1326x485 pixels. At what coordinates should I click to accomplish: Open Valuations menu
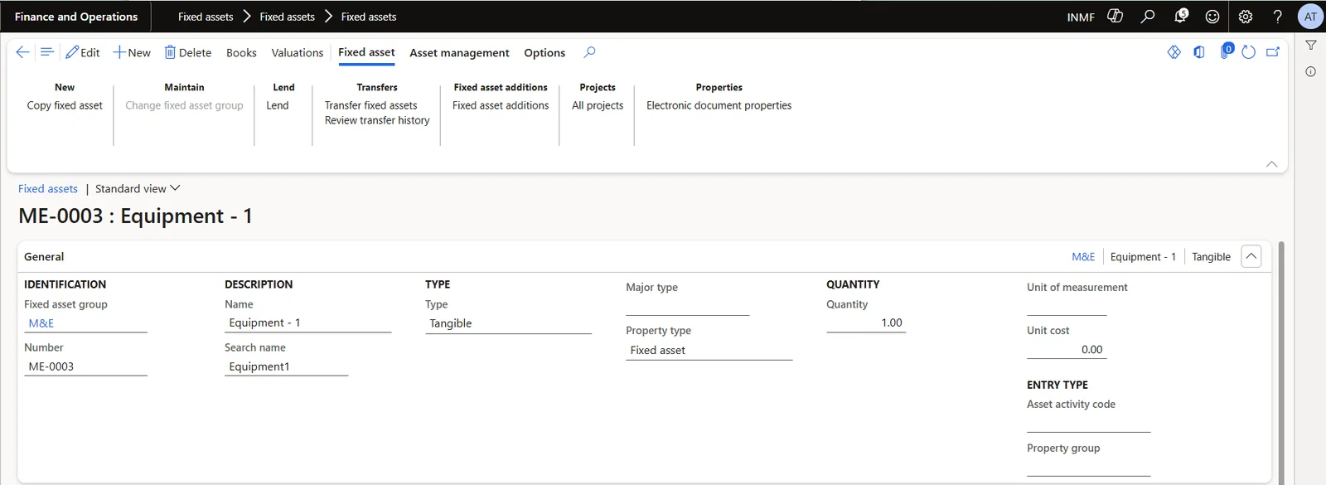(298, 52)
